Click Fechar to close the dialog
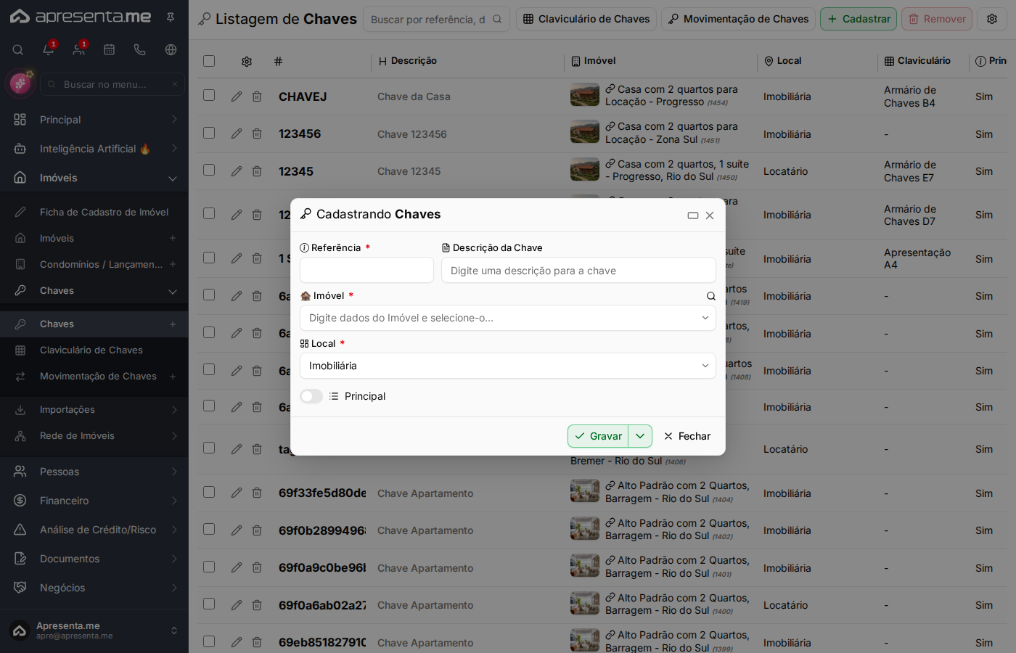Viewport: 1016px width, 653px height. (x=687, y=436)
